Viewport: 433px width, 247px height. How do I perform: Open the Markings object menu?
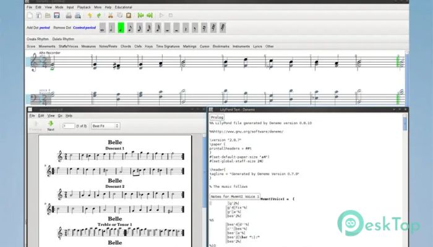click(x=189, y=46)
